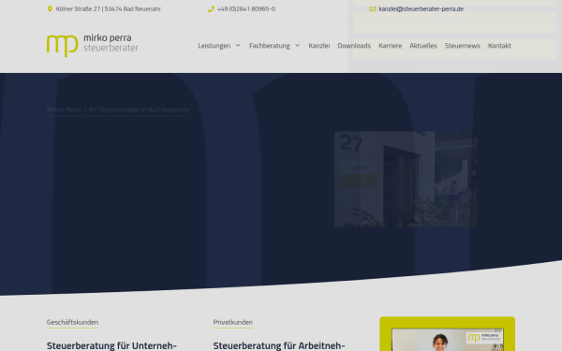Navigate to Karriere

(390, 46)
